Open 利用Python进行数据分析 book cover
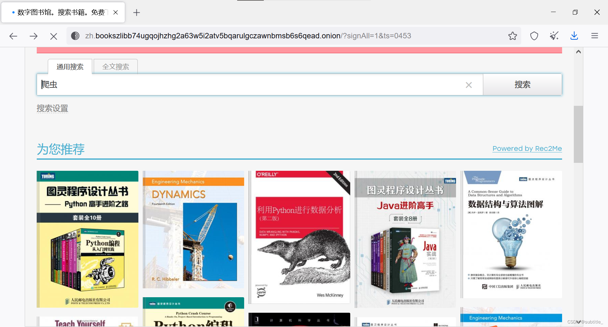This screenshot has height=327, width=608. pyautogui.click(x=299, y=237)
